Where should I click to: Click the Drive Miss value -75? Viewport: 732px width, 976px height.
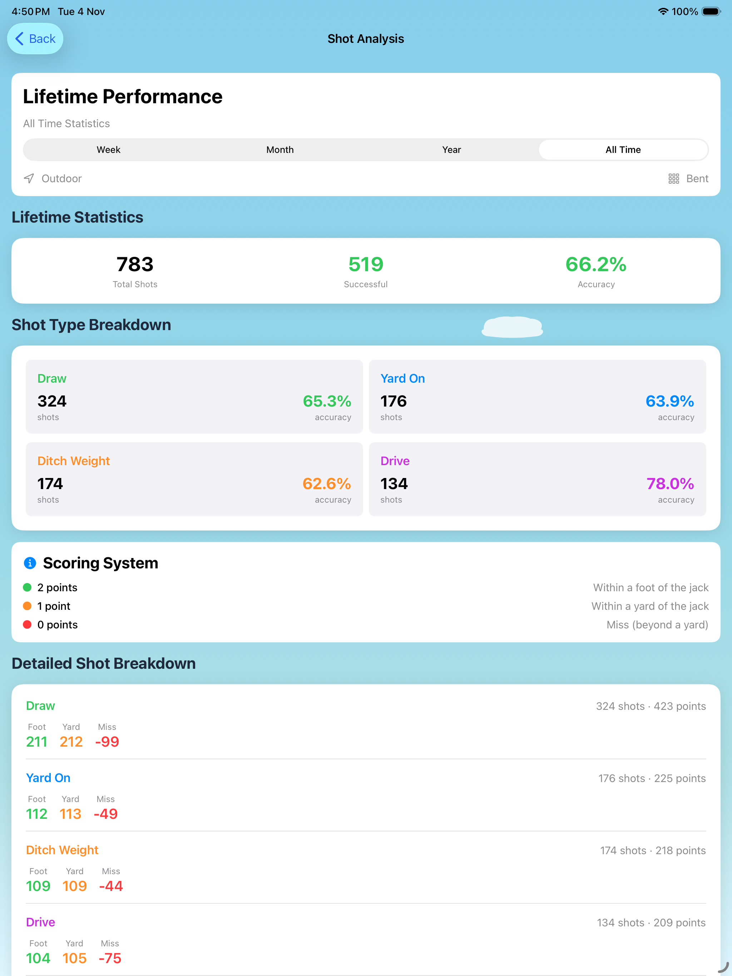tap(110, 958)
